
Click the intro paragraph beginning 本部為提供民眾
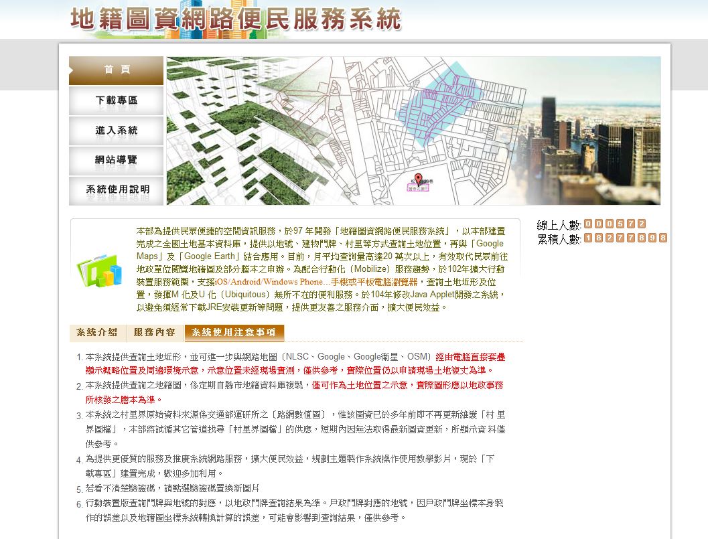(322, 269)
